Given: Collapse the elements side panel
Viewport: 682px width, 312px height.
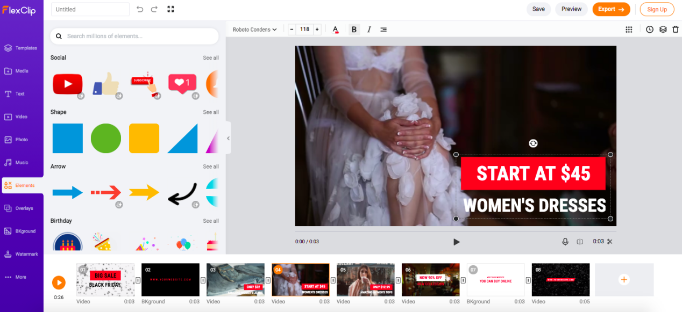Looking at the screenshot, I should [x=228, y=138].
